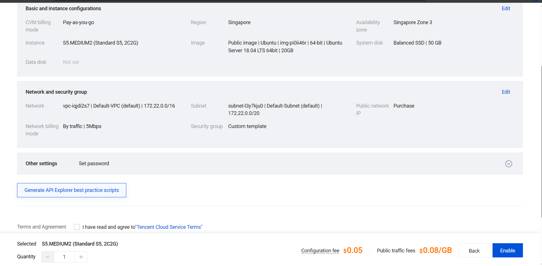
Task: Click the $0.05 configuration fee amount
Action: click(x=353, y=250)
